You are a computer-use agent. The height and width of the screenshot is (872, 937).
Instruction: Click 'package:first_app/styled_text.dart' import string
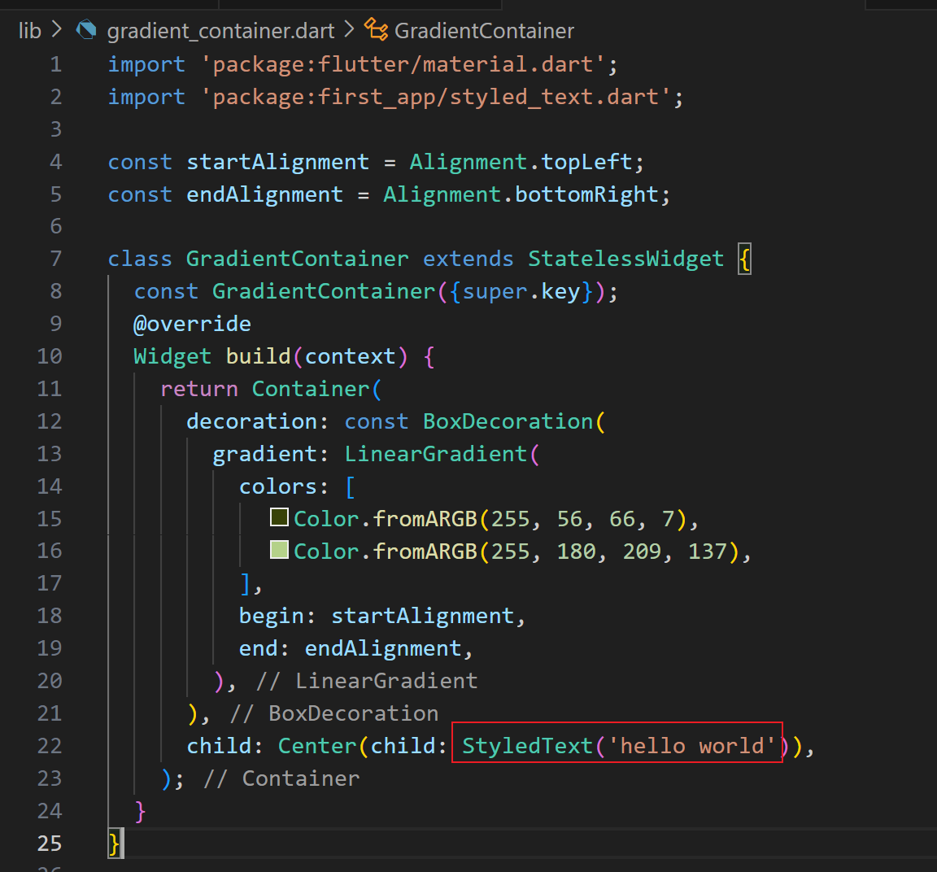pyautogui.click(x=436, y=97)
